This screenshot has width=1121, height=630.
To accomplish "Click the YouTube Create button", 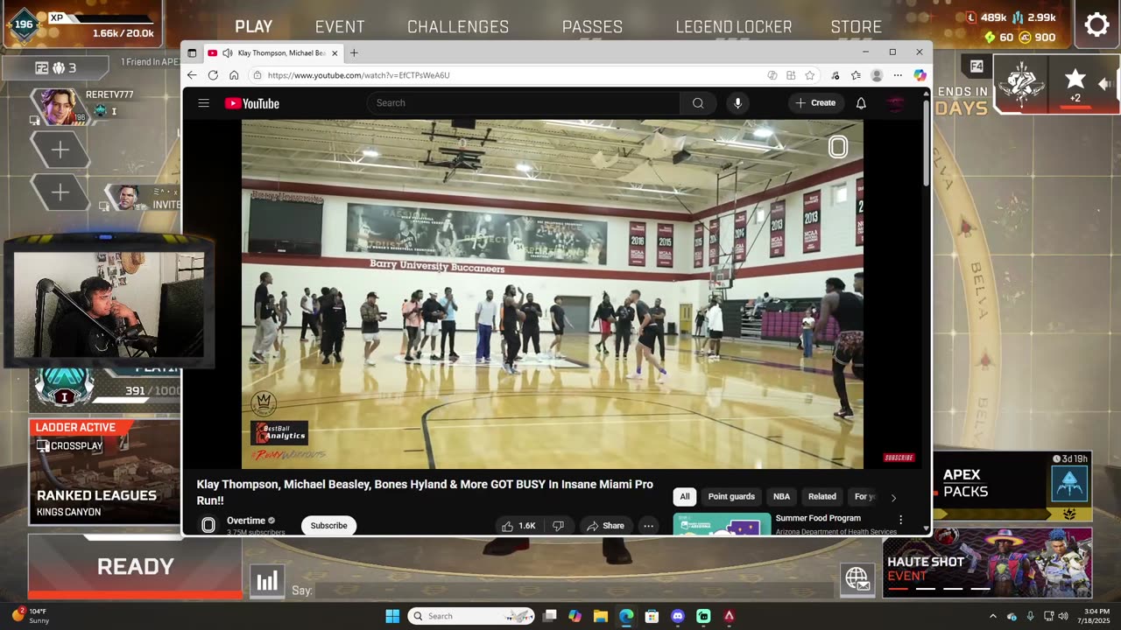I will point(815,103).
